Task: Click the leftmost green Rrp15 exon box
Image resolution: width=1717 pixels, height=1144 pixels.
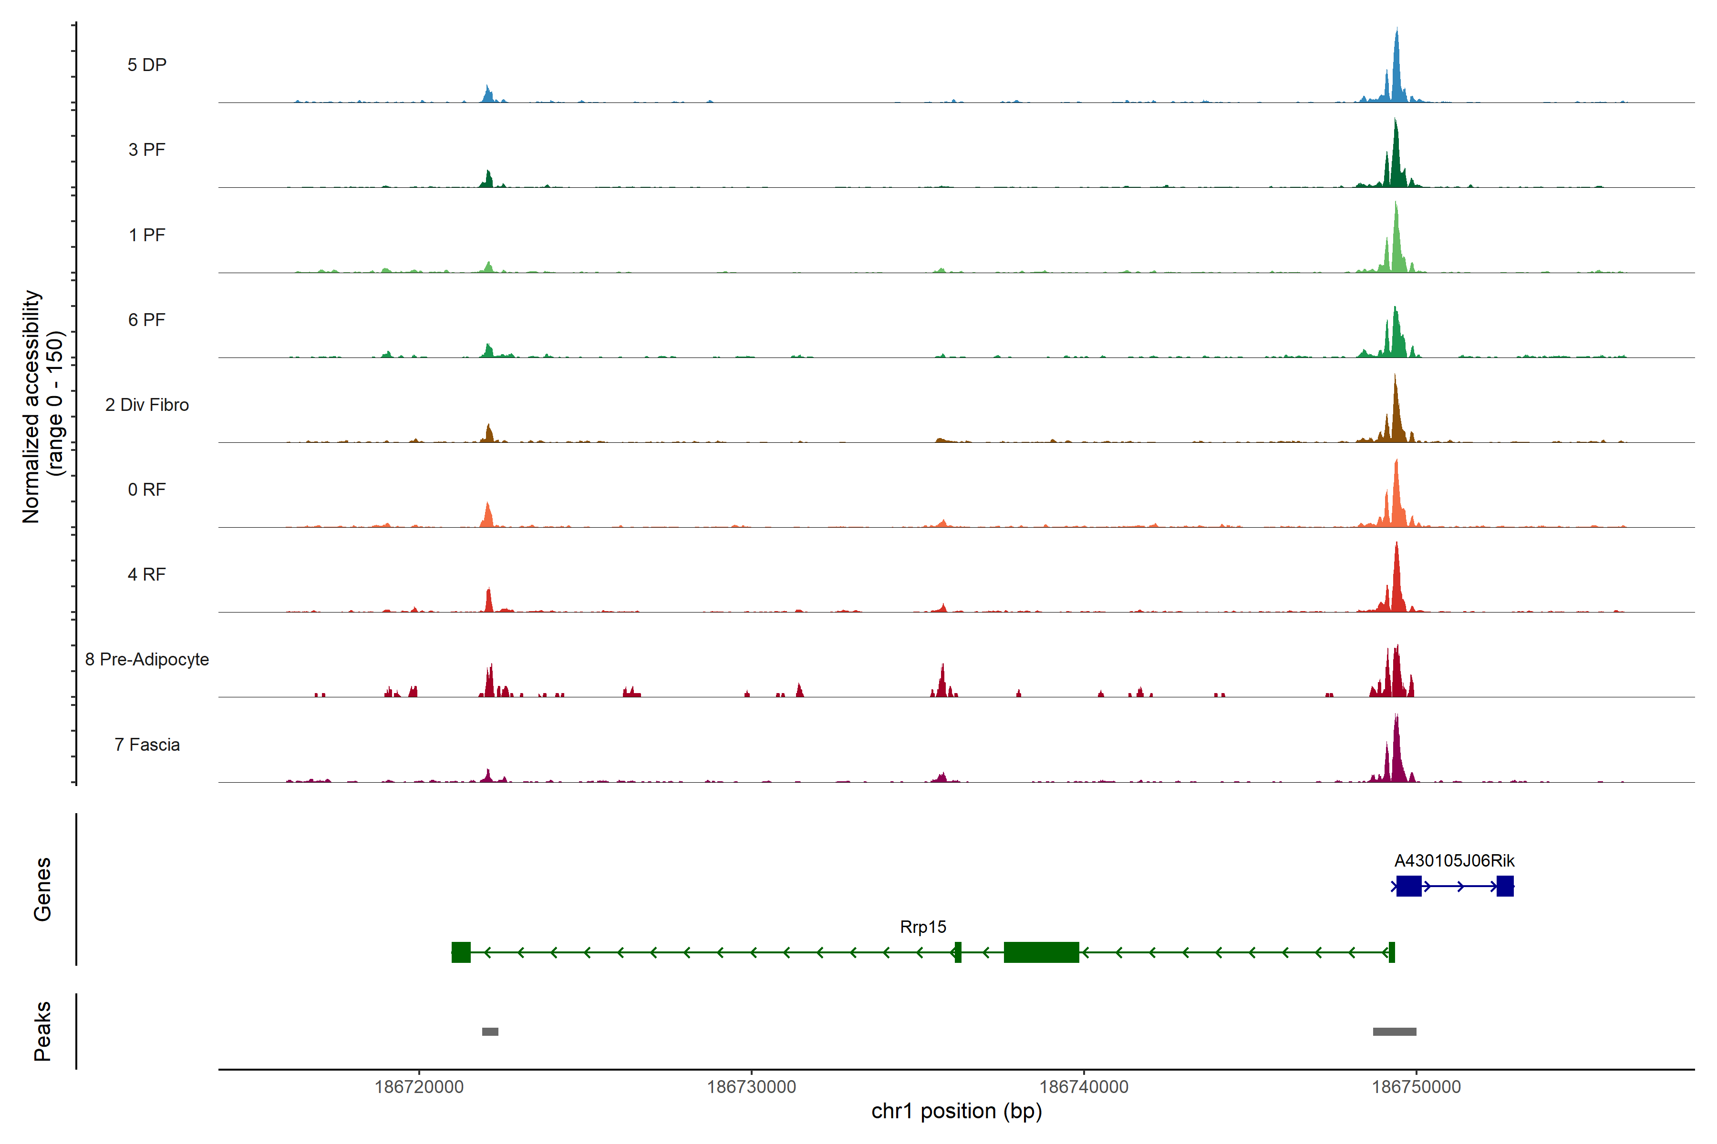Action: click(461, 952)
